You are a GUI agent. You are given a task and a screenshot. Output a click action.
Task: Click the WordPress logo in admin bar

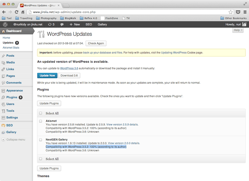pyautogui.click(x=5, y=24)
